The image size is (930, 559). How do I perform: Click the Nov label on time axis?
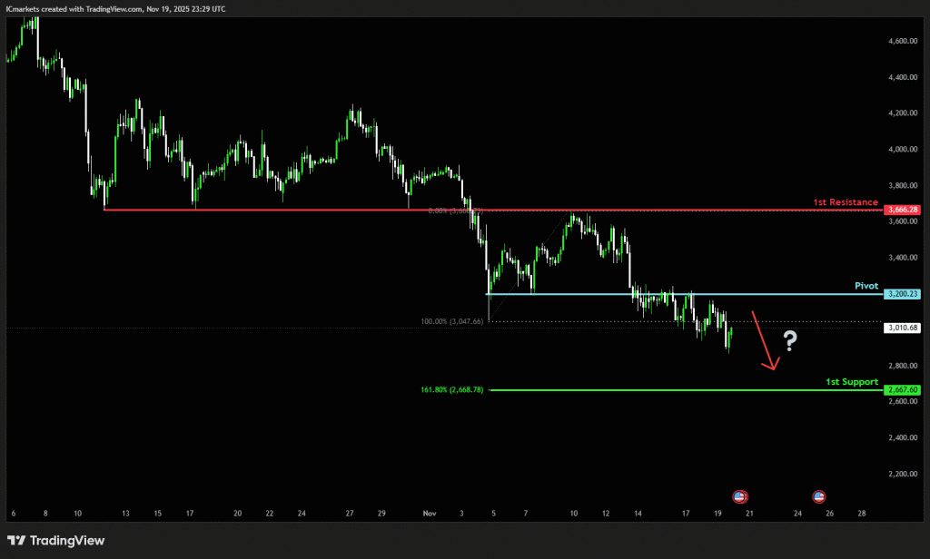pyautogui.click(x=430, y=514)
